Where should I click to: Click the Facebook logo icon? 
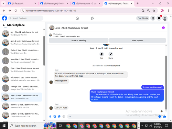point(4,18)
